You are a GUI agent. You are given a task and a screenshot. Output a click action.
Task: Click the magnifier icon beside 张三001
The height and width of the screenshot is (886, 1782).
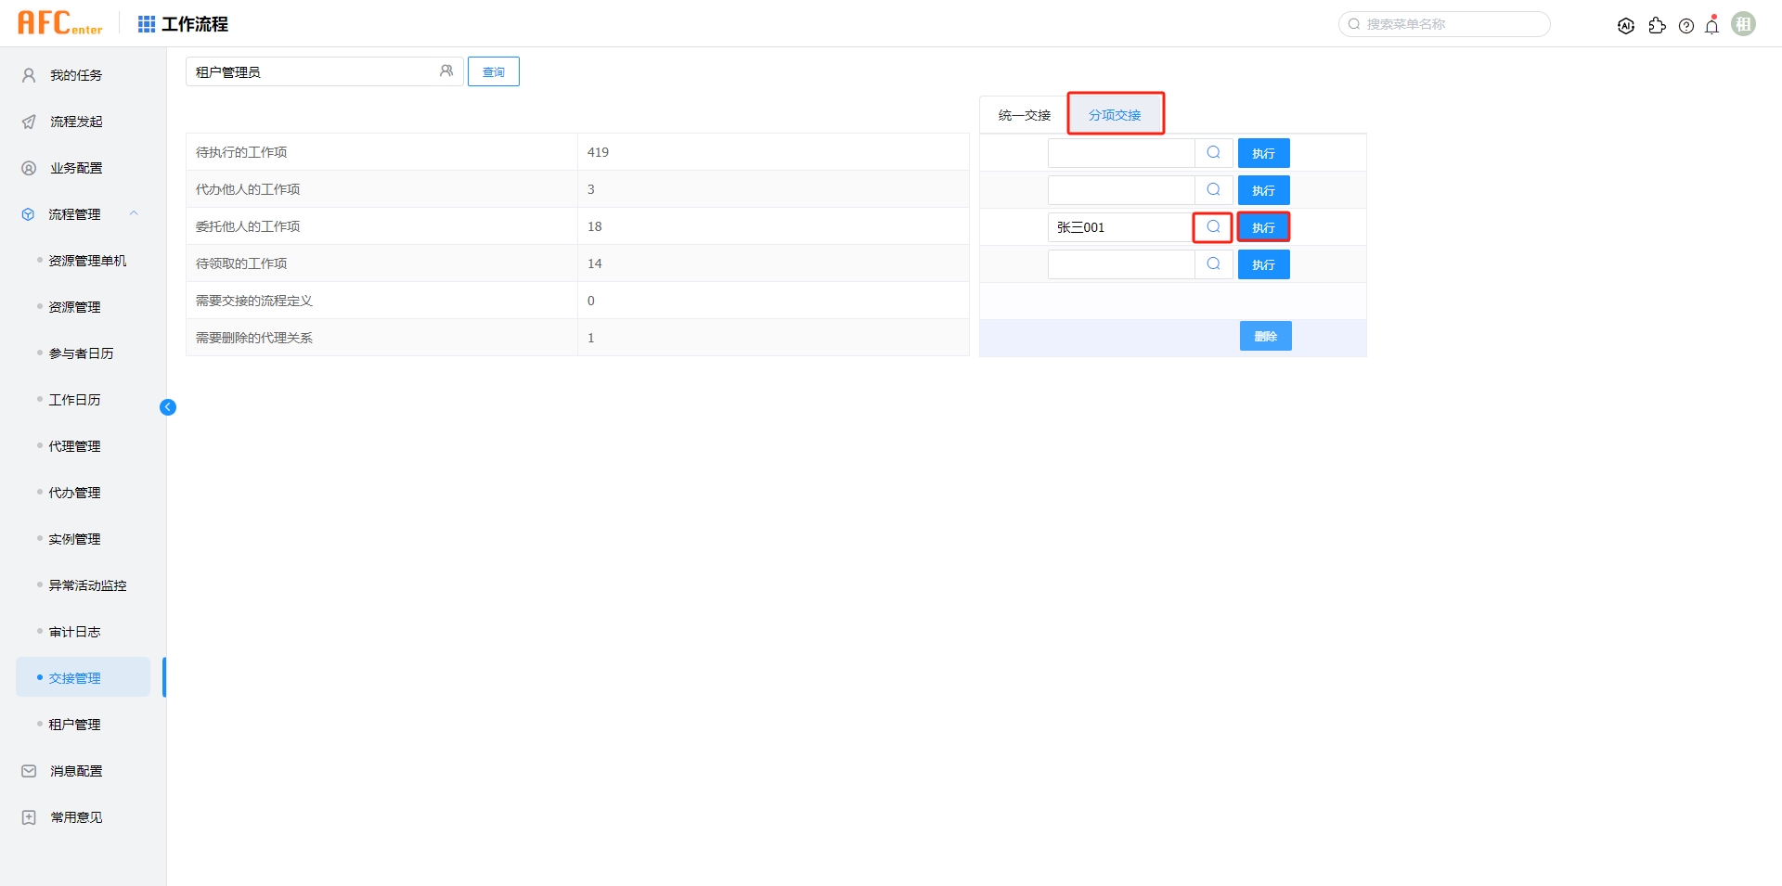click(x=1213, y=226)
